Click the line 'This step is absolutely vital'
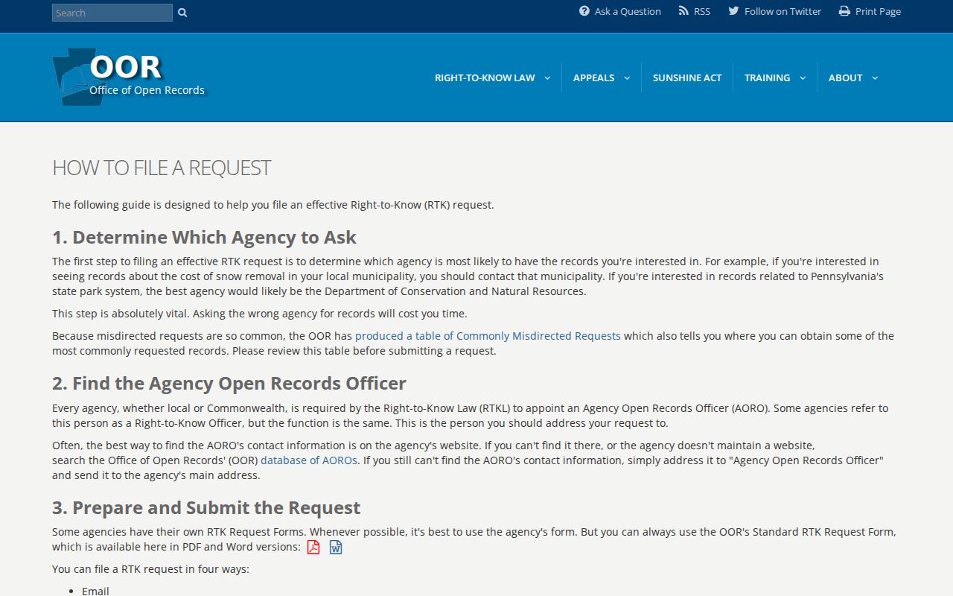This screenshot has height=596, width=953. pyautogui.click(x=260, y=314)
